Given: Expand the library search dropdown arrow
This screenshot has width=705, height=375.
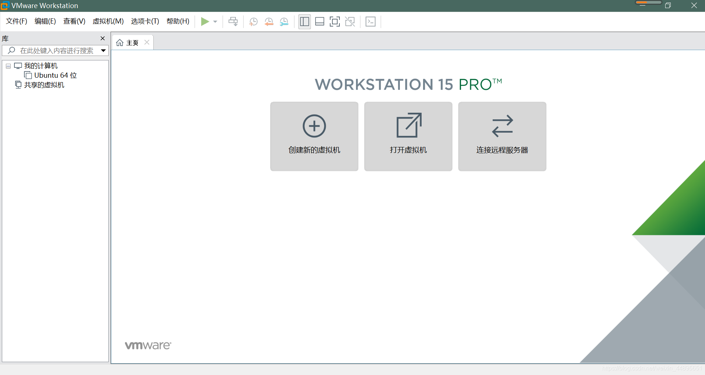Looking at the screenshot, I should coord(104,50).
